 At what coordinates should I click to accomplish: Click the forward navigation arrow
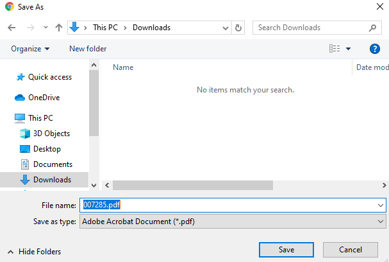tap(31, 28)
